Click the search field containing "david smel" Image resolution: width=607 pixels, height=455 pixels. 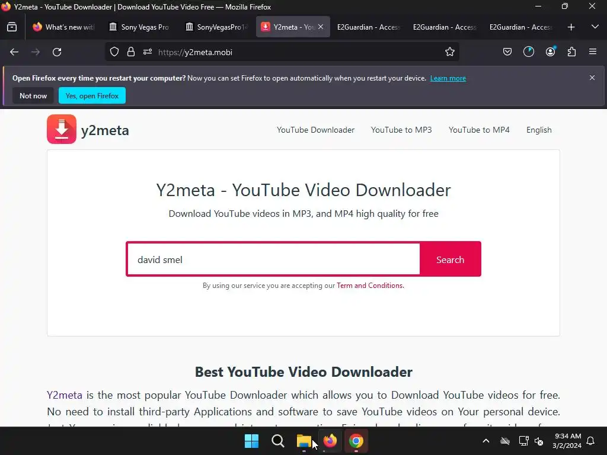tap(274, 259)
